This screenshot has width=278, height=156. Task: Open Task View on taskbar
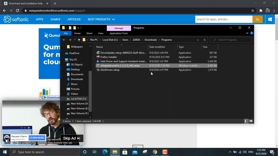click(95, 152)
